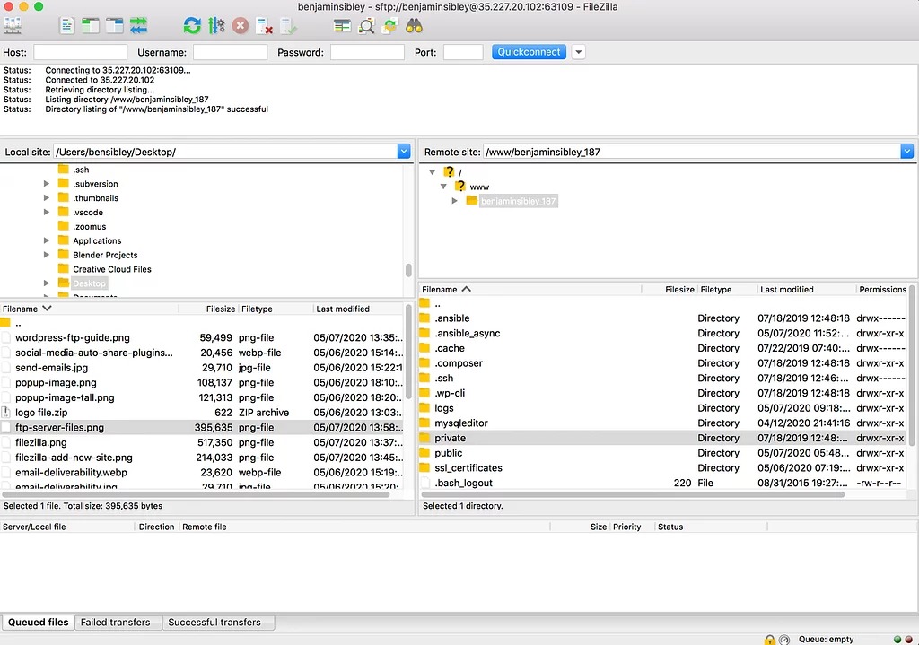Sort local files by Last modified header
The image size is (919, 645).
coord(357,309)
